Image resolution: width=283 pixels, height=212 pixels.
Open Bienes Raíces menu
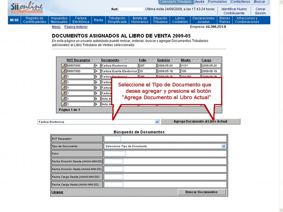tap(225, 20)
